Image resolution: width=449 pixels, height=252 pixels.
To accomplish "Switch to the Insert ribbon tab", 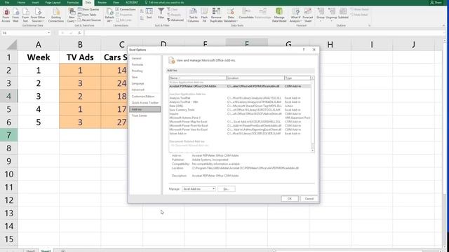I will (35, 3).
